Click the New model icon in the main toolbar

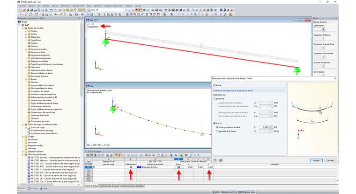21,10
